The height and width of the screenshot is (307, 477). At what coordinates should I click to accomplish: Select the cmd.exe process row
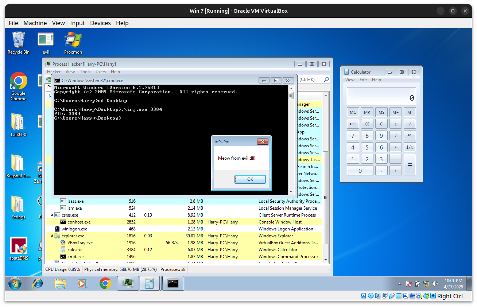(x=184, y=257)
